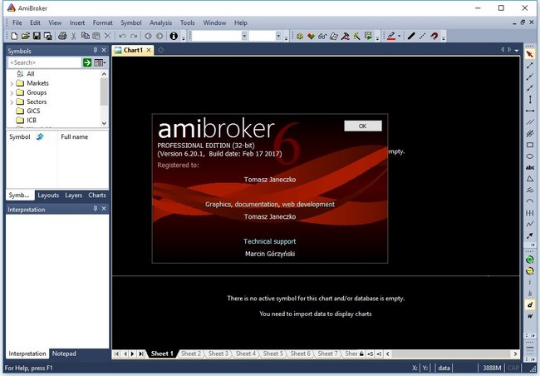
Task: Expand the Sectors tree folder
Action: tap(12, 102)
